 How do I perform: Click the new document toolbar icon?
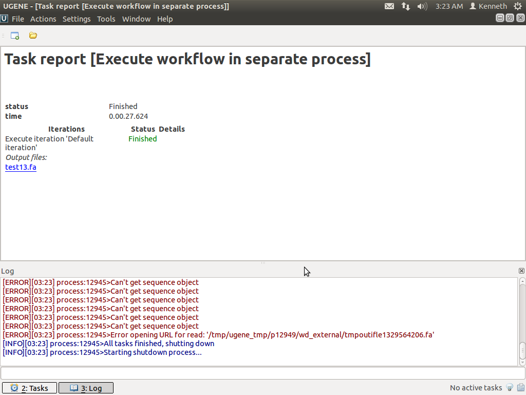point(15,35)
